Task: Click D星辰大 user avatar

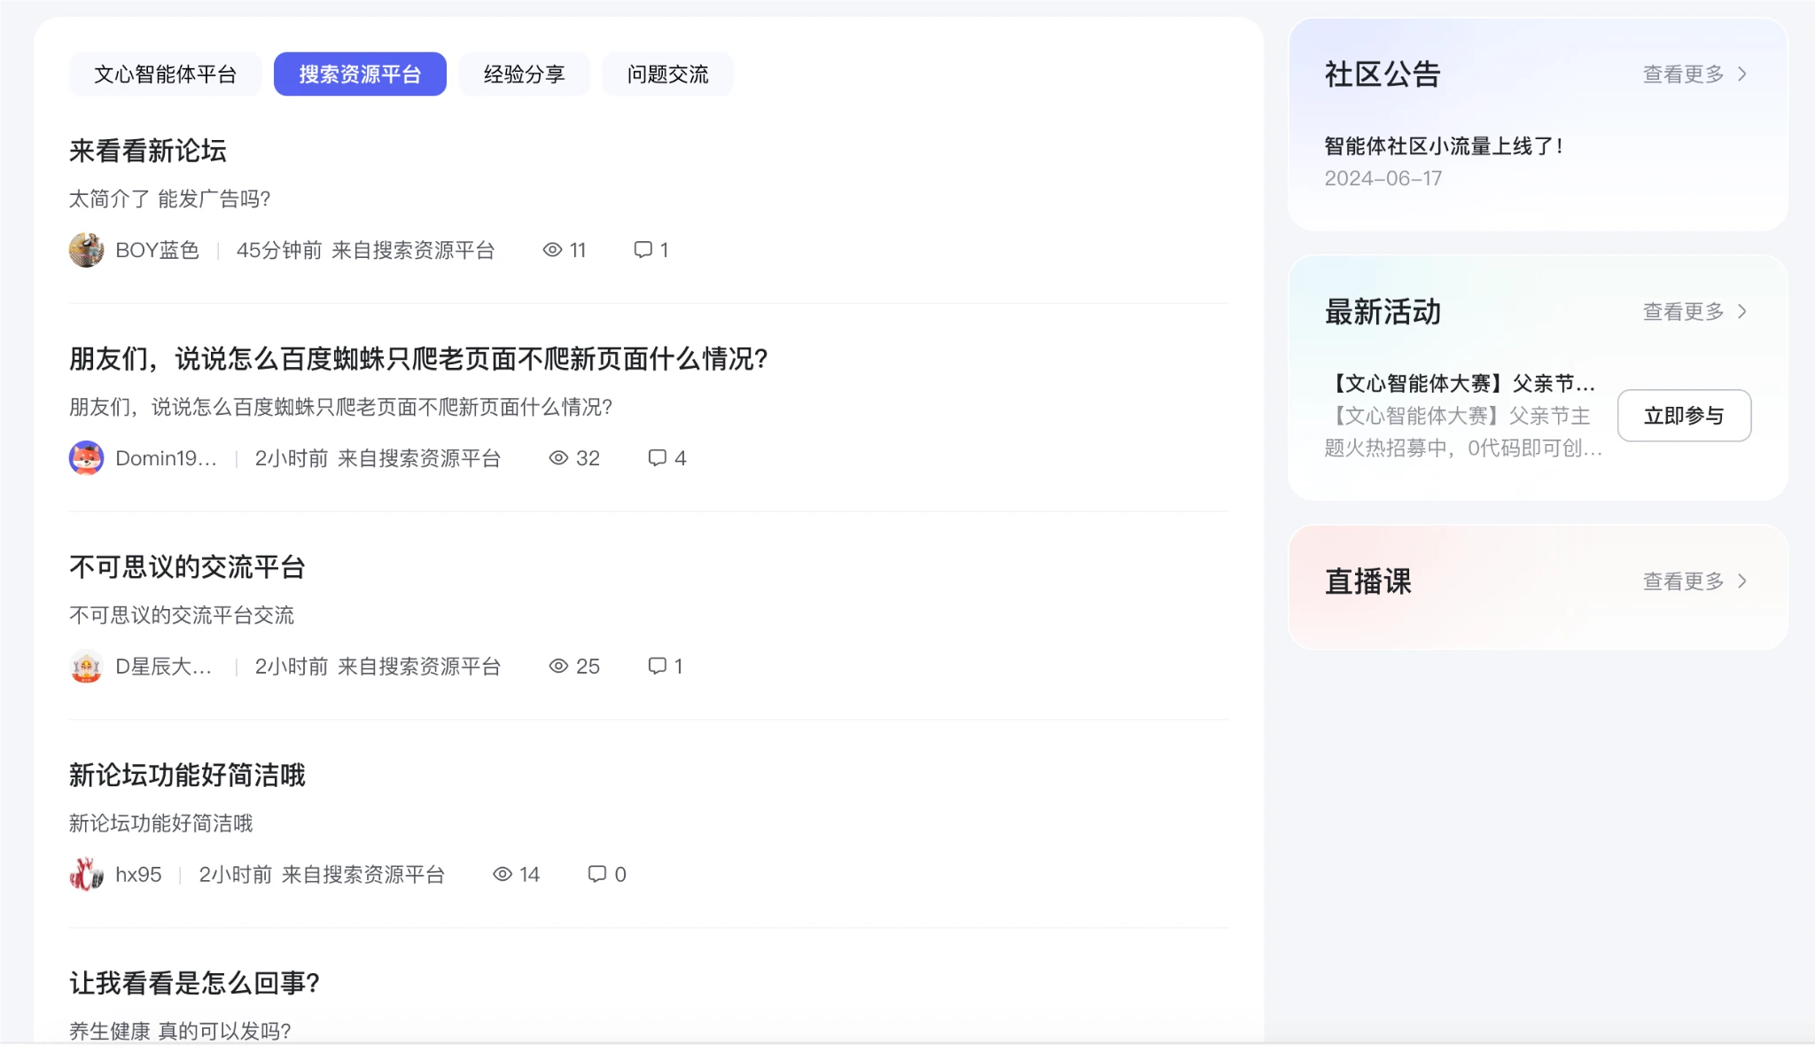Action: click(86, 667)
